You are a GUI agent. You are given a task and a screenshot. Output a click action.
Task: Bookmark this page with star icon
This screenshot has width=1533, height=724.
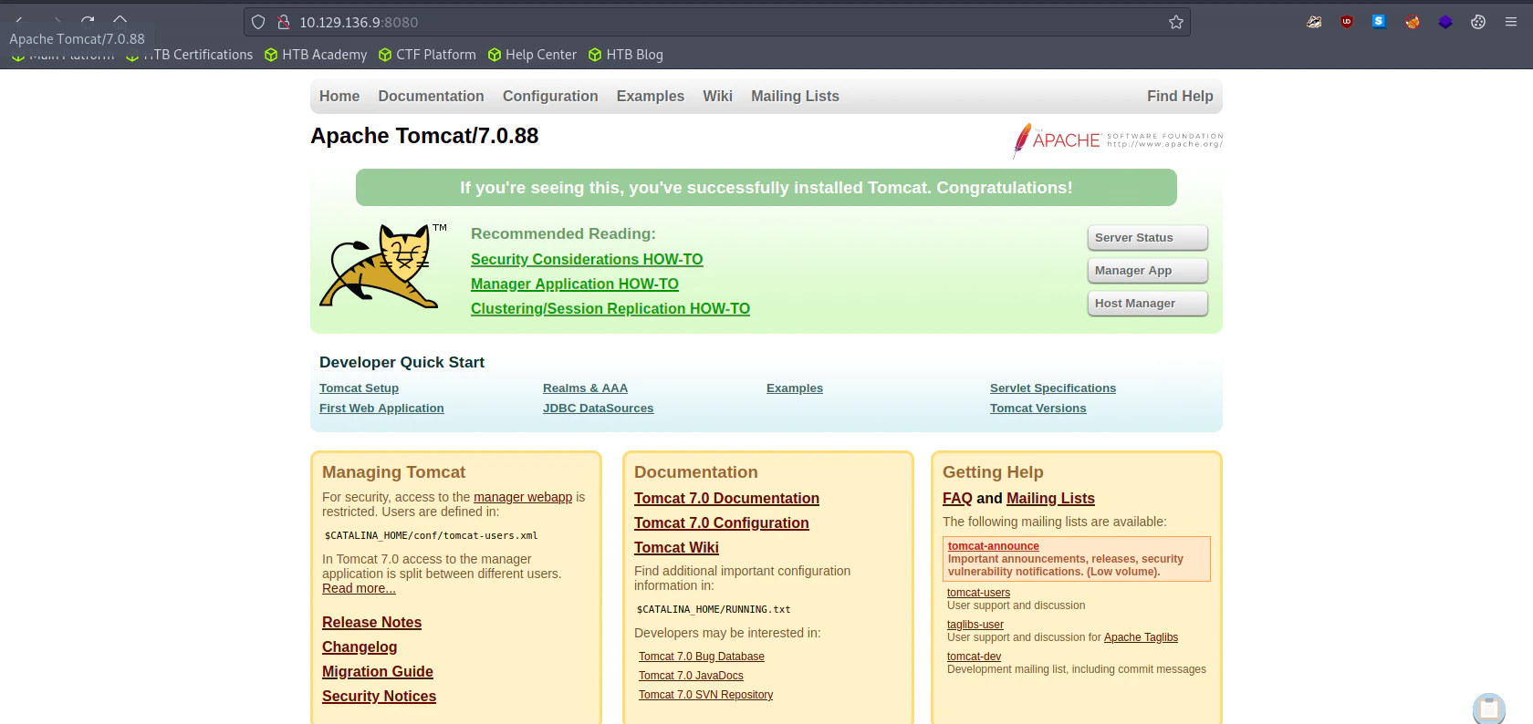point(1176,22)
